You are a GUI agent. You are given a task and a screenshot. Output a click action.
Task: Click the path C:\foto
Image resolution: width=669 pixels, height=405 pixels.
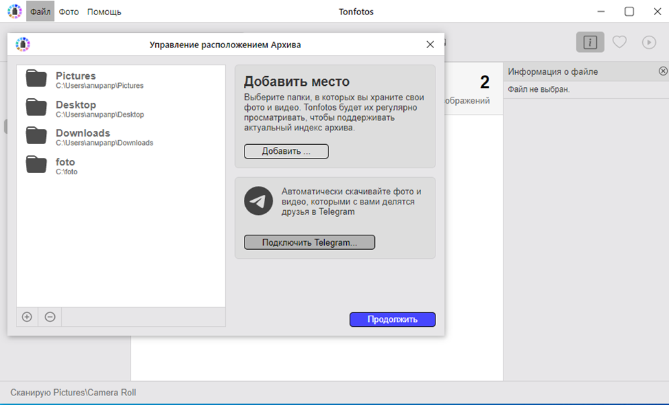point(67,172)
